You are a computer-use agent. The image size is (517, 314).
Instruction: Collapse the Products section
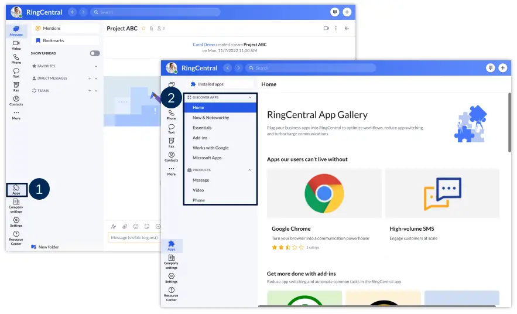[249, 170]
